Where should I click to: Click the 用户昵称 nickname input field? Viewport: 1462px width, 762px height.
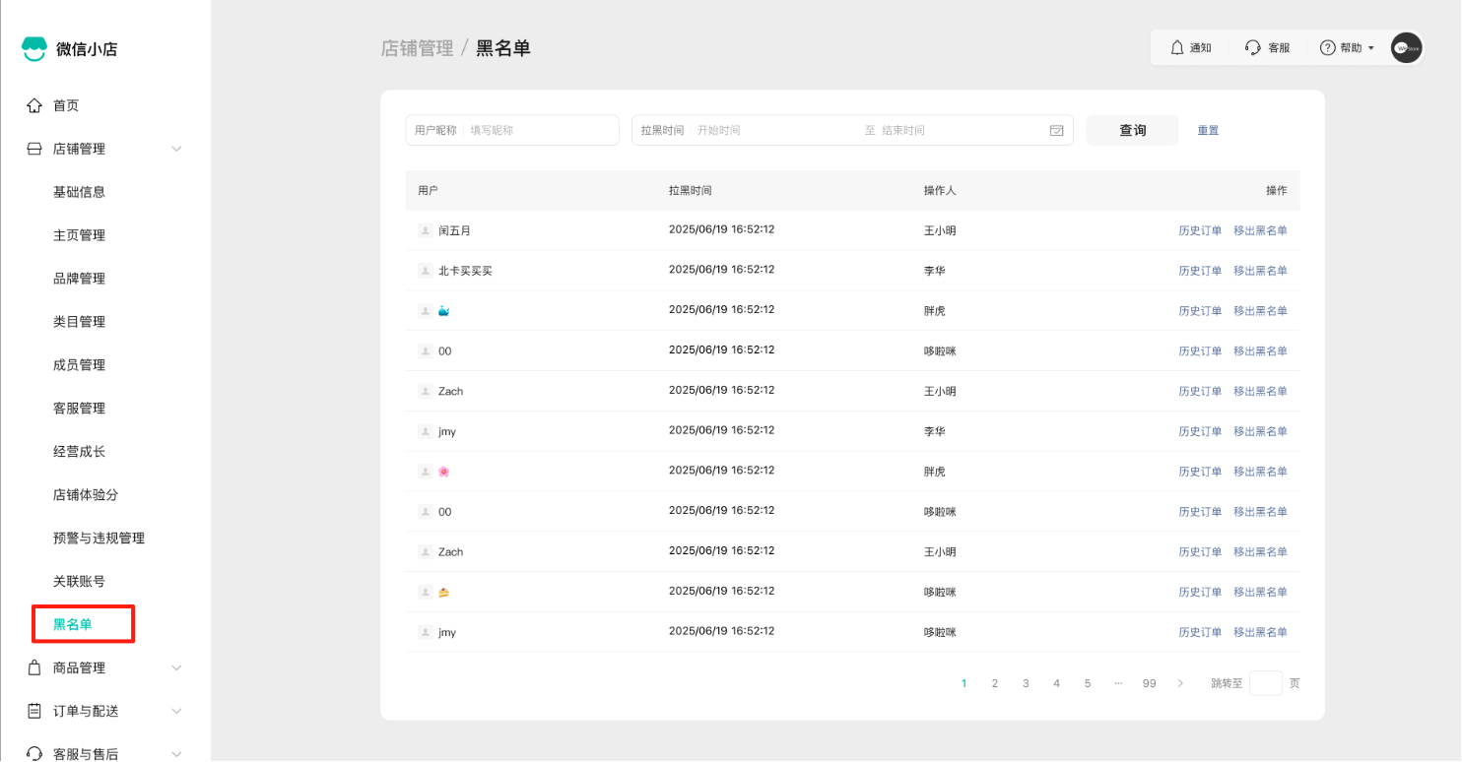click(x=540, y=130)
